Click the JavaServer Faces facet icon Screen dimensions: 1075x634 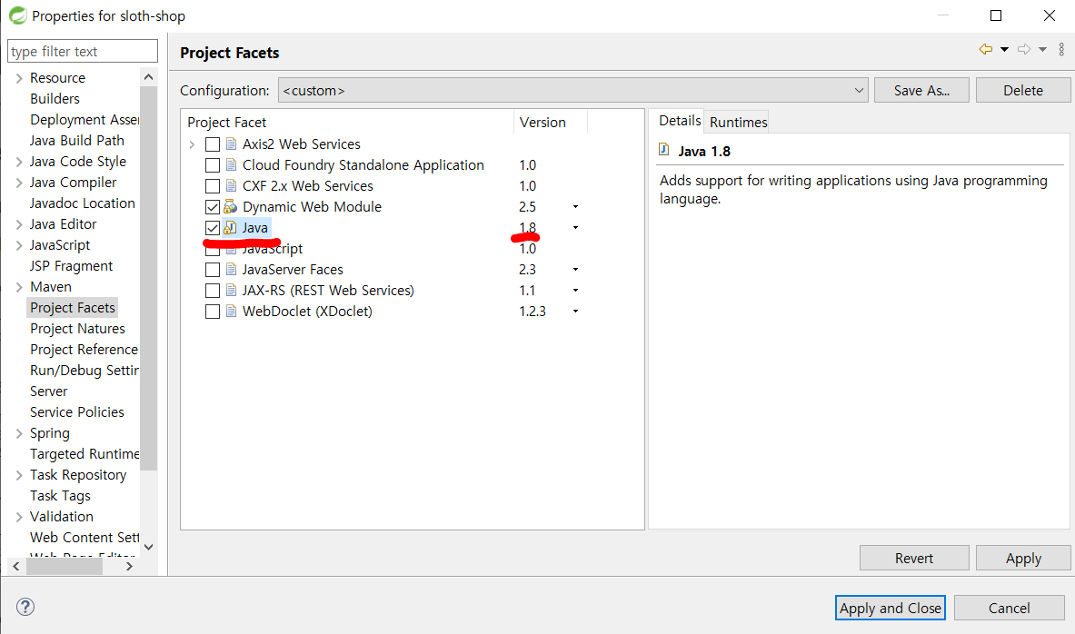point(231,270)
